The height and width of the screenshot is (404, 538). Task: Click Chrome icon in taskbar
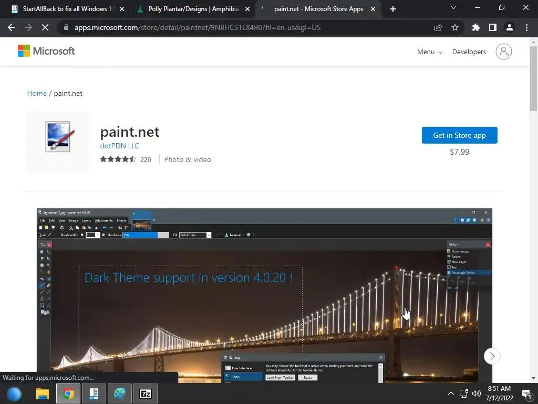[68, 393]
